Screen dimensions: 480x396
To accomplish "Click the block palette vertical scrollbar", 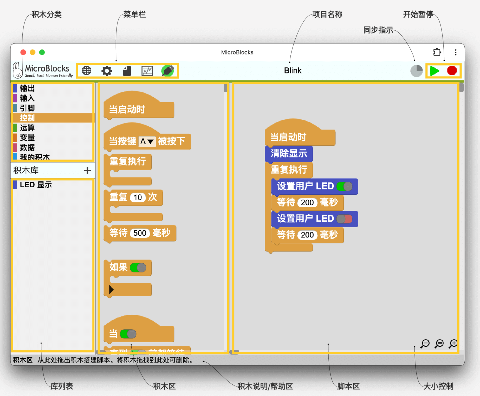I will pos(225,88).
